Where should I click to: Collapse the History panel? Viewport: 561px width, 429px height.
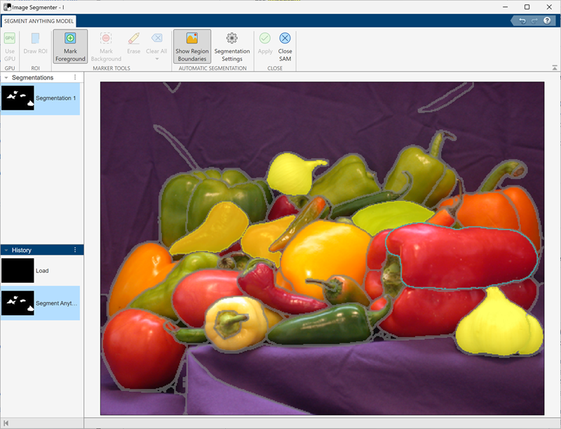6,250
